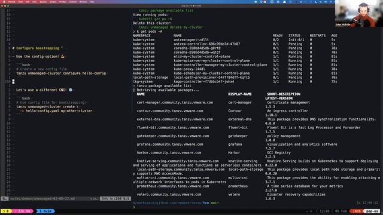This screenshot has width=383, height=215.
Task: Click the 'Let's use a different CNI!' line
Action: 41,90
